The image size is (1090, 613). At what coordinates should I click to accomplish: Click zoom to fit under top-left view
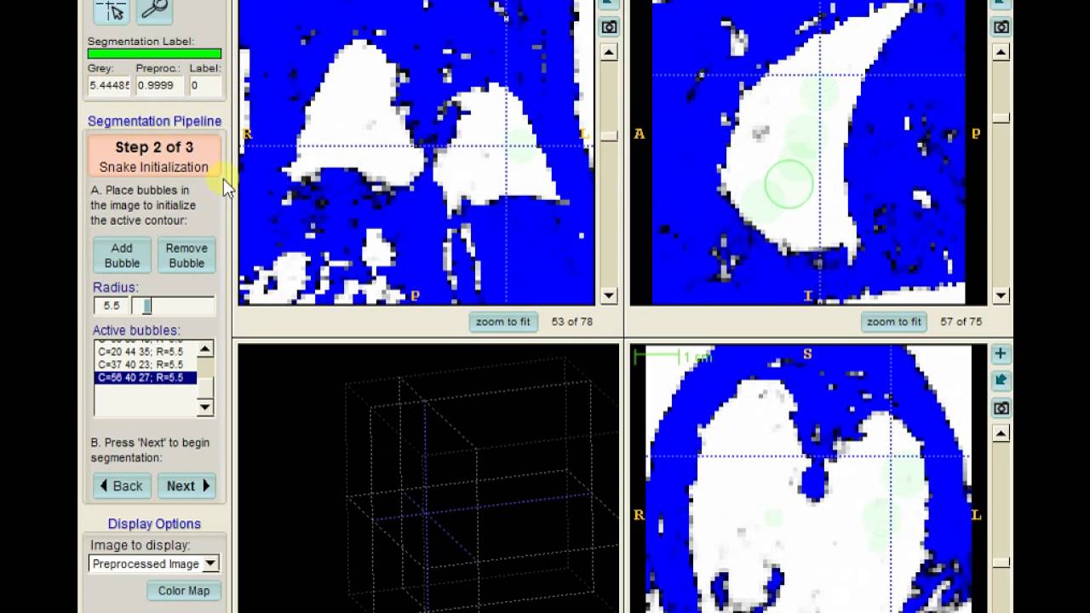(x=503, y=322)
